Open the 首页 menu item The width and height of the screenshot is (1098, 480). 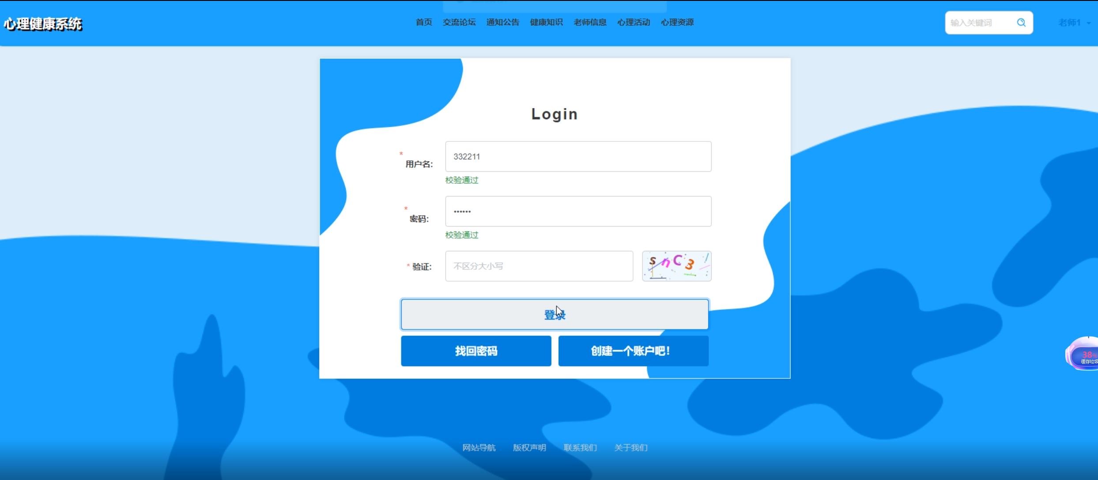pos(424,22)
